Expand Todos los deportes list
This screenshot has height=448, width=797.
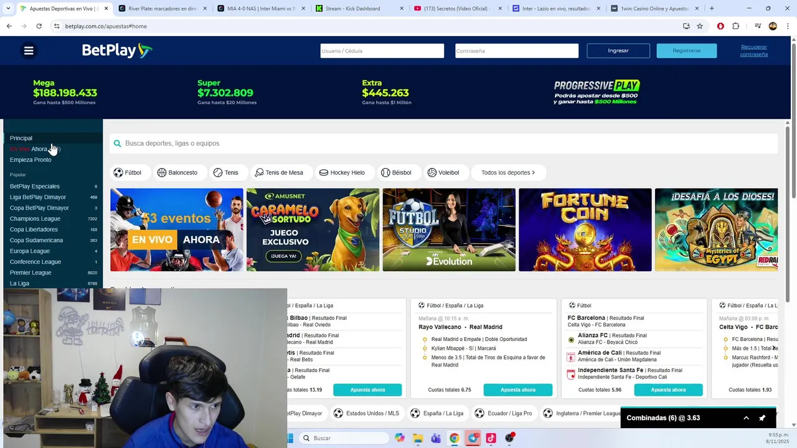[x=508, y=172]
